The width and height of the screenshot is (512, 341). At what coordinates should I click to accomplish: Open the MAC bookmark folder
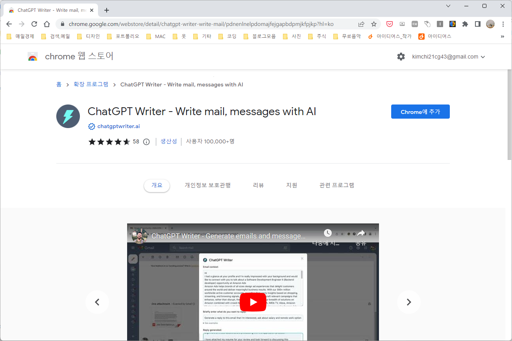click(156, 36)
